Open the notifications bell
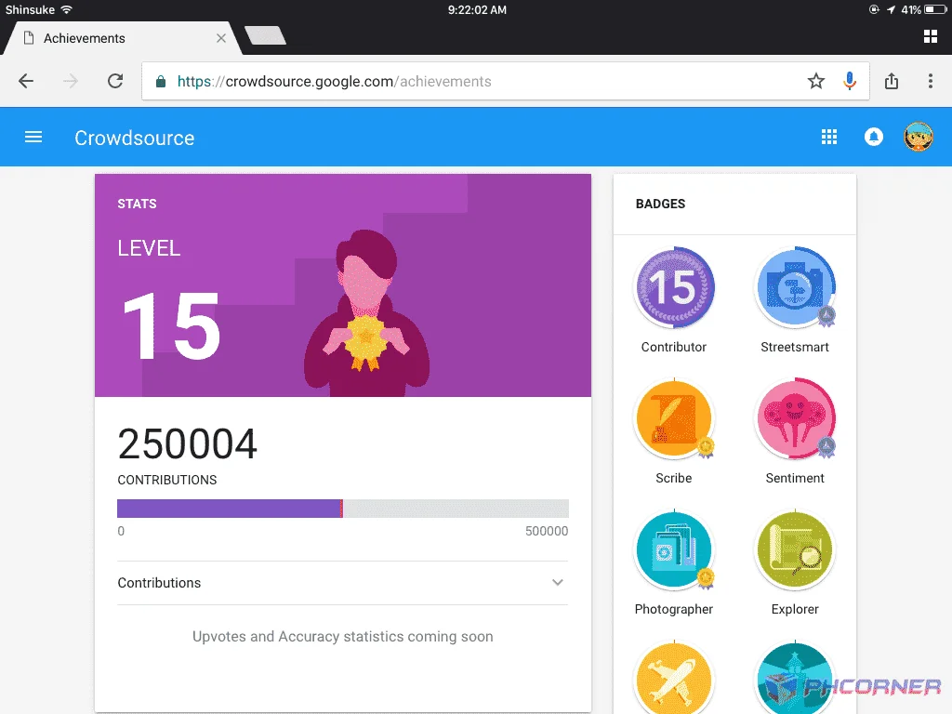Screen dimensions: 952x714 [874, 138]
